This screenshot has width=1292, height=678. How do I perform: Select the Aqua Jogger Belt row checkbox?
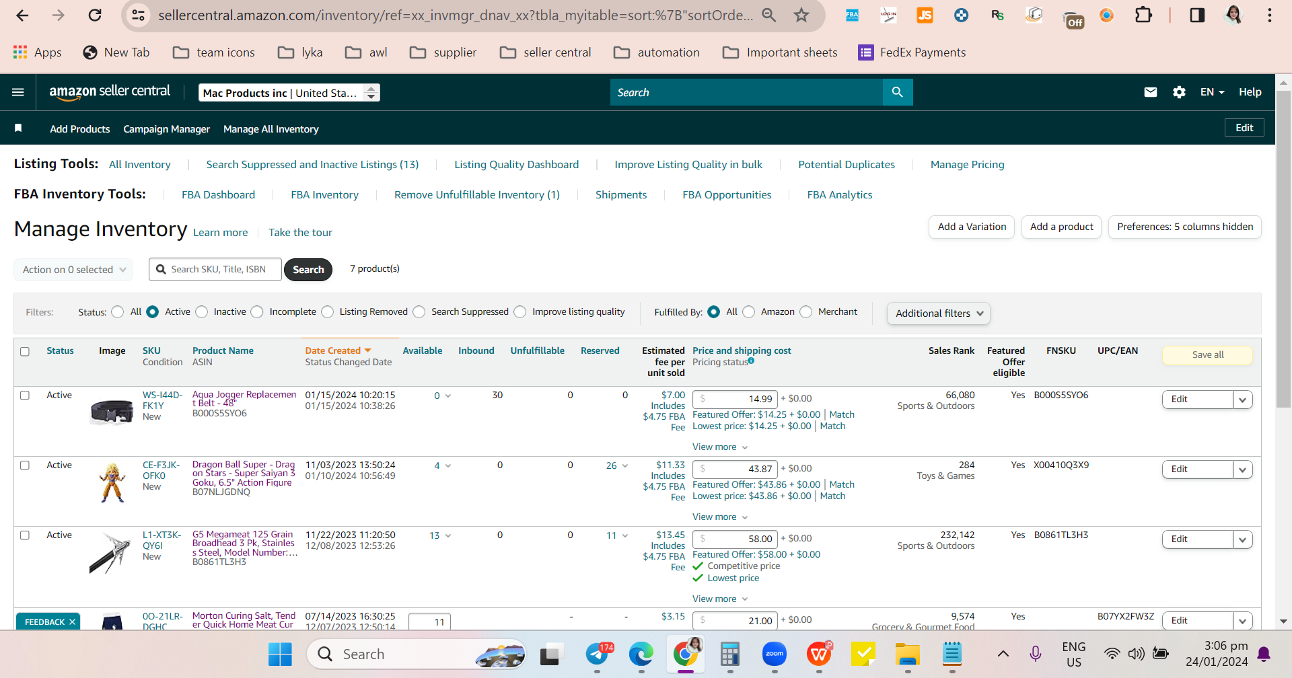coord(25,396)
